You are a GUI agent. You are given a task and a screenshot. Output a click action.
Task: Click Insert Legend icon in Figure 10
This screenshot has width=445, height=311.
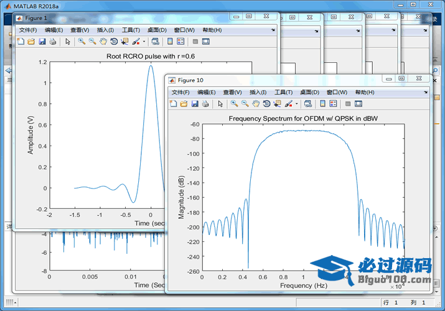tap(333, 104)
